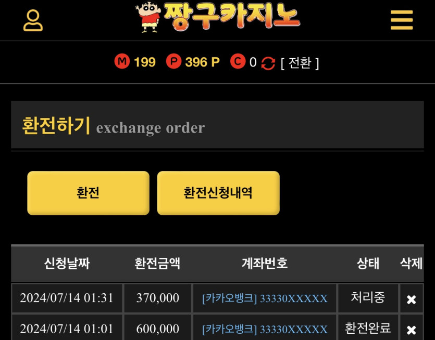
Task: Open the 카카오뱅크 account link in the 01:01 row
Action: [265, 329]
